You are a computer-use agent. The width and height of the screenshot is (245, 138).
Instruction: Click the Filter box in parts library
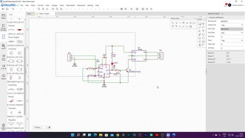(x=16, y=15)
